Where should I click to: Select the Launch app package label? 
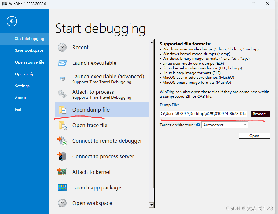point(97,188)
